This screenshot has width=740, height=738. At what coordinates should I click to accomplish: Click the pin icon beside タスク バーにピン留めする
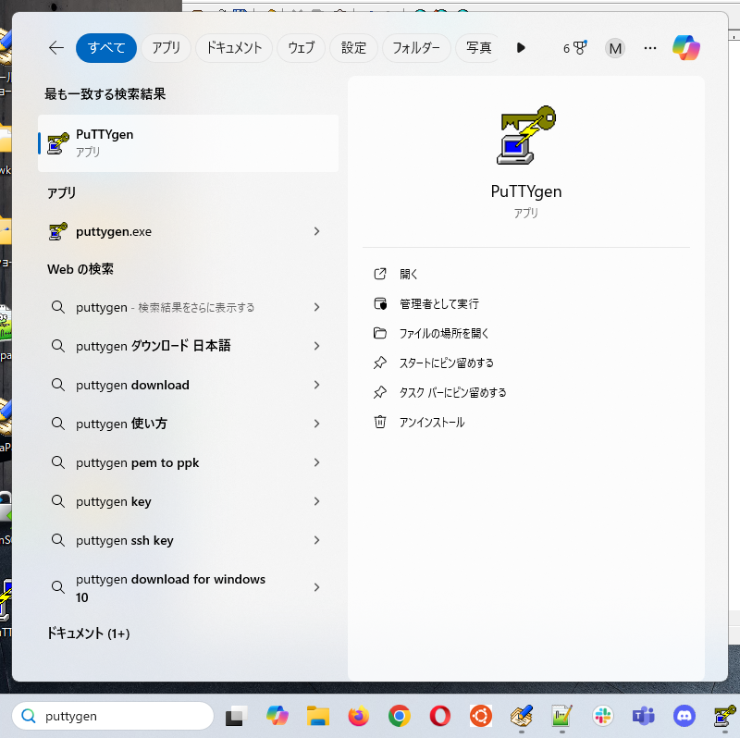coord(380,392)
